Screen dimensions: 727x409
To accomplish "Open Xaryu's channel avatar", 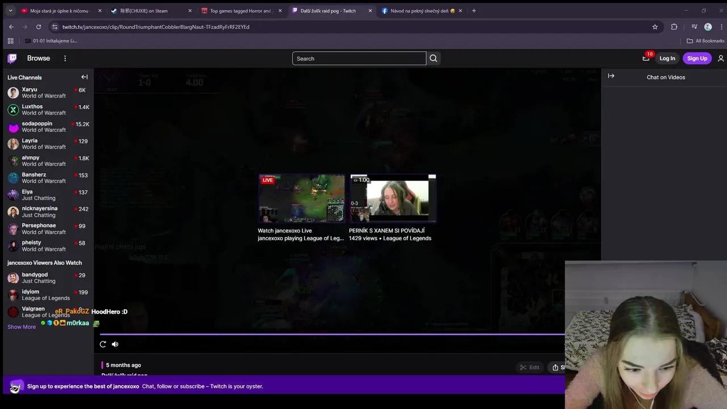I will coord(13,93).
